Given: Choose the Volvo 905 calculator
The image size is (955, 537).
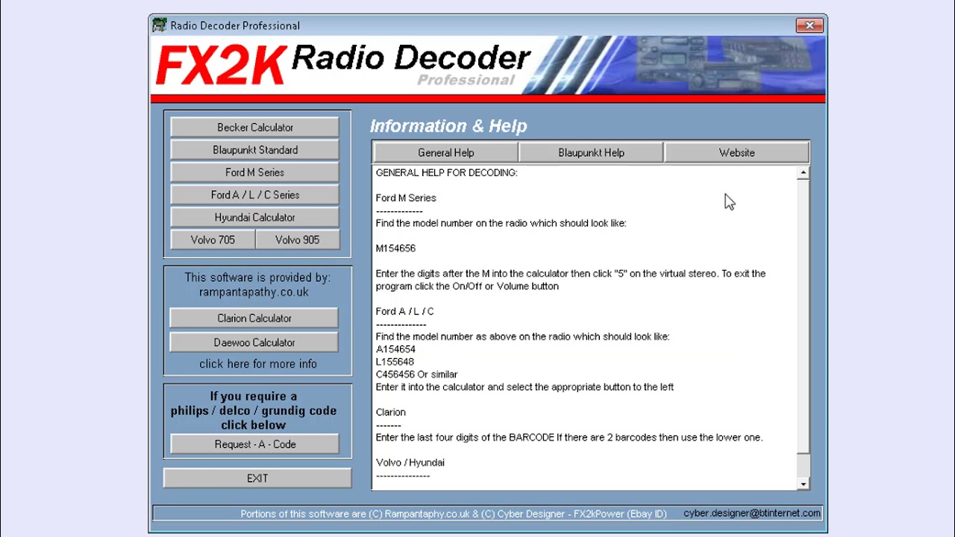Looking at the screenshot, I should click(x=297, y=239).
